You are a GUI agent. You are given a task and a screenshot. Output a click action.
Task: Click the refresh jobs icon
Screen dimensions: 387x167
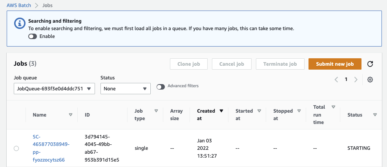370,64
